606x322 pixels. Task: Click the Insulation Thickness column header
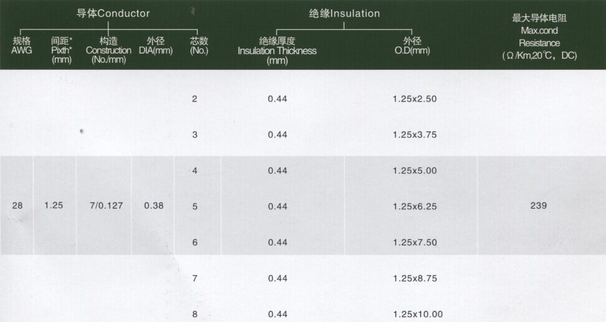tap(277, 50)
